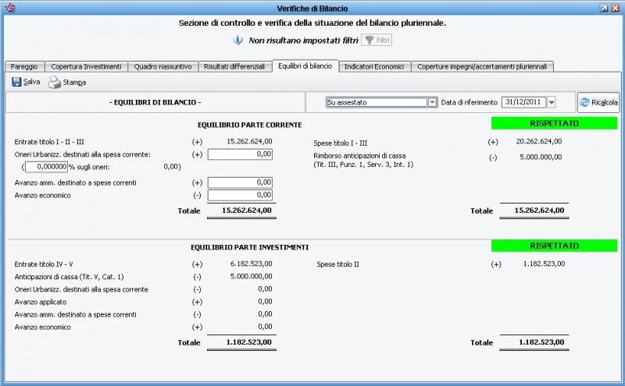Select the Quadro riassuntivo tab

tap(162, 67)
